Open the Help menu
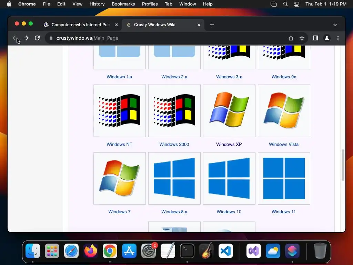The image size is (353, 265). [208, 4]
